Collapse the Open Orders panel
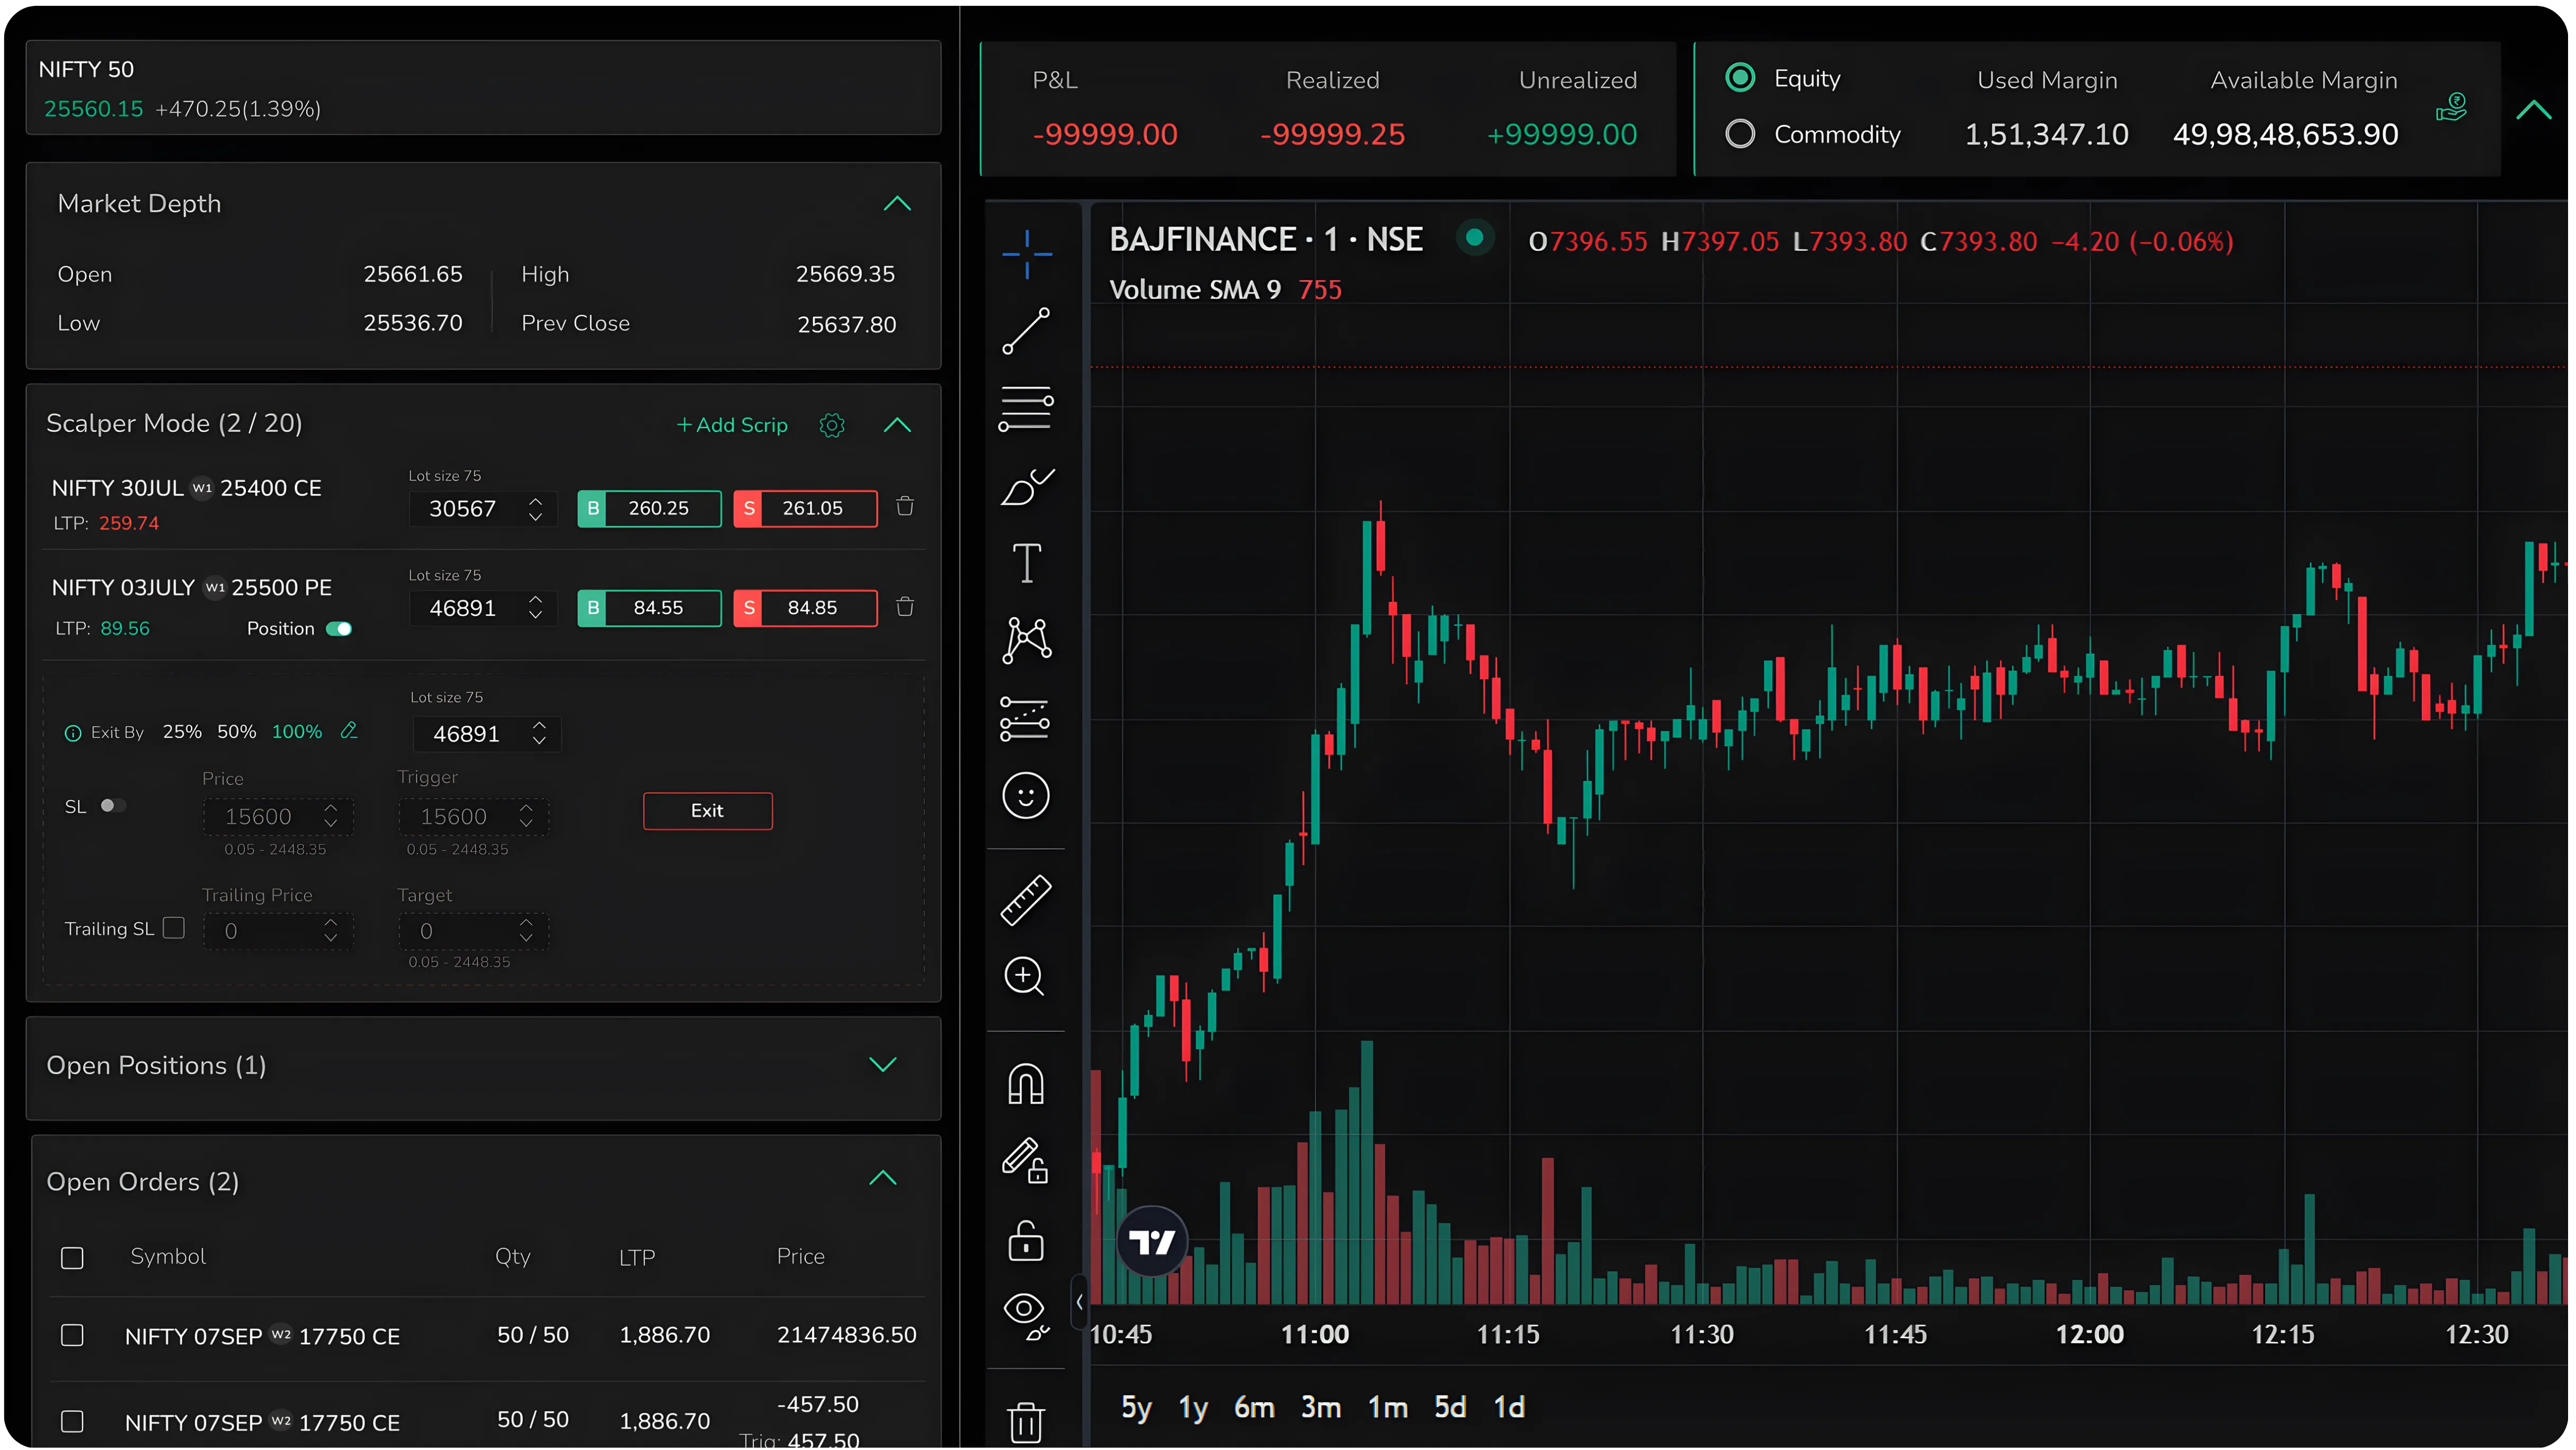Viewport: 2576px width, 1450px height. click(x=882, y=1178)
